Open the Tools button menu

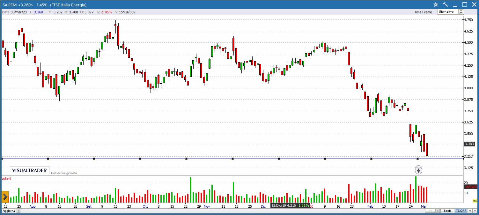(447, 211)
